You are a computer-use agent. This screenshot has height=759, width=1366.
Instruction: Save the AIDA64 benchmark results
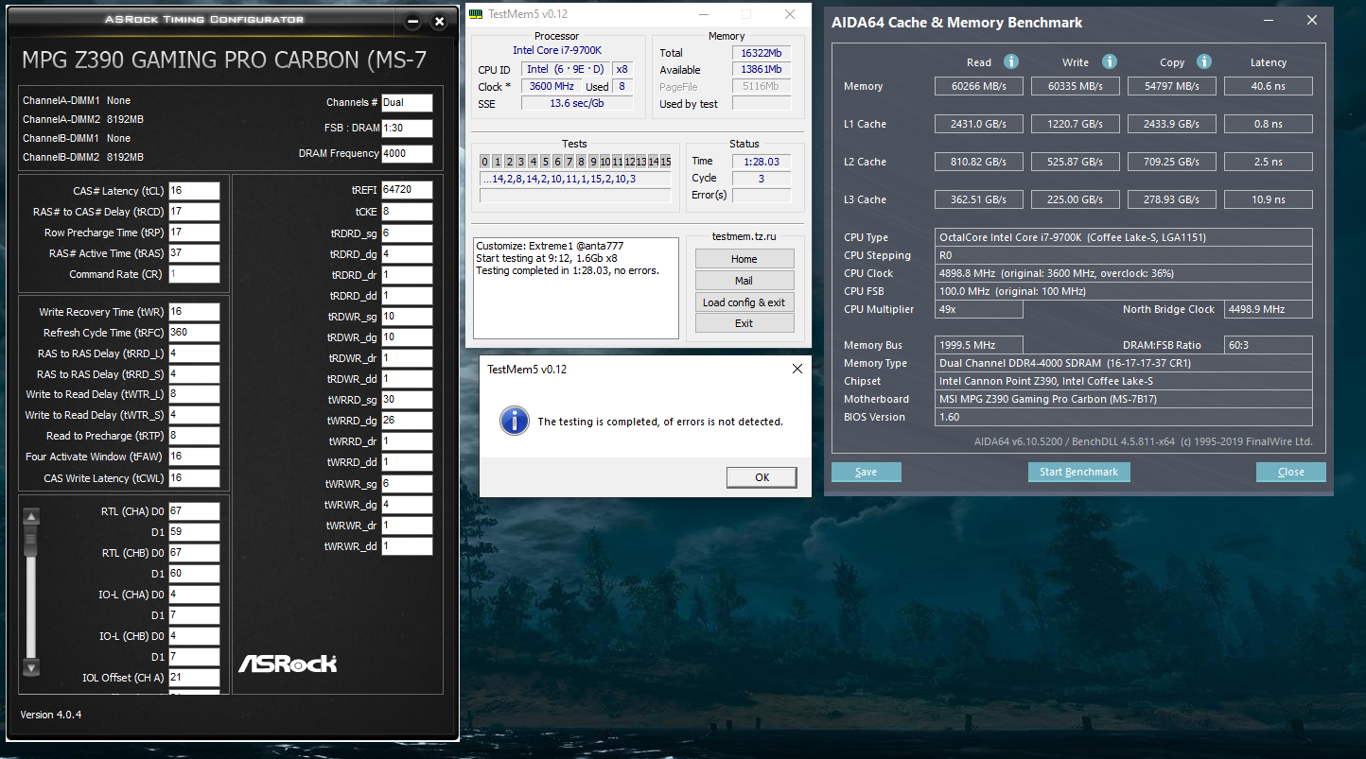(866, 472)
